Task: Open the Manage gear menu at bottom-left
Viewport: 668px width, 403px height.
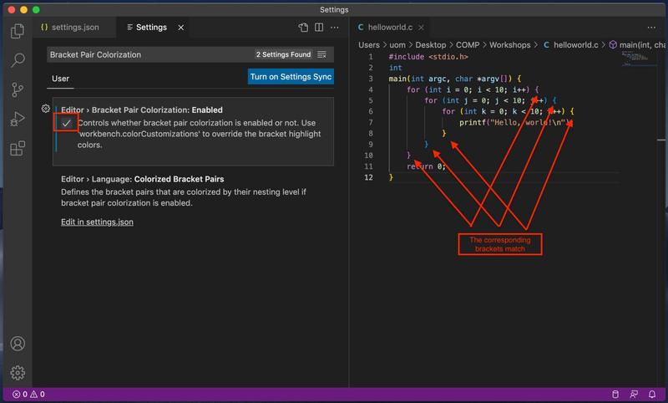Action: [18, 373]
